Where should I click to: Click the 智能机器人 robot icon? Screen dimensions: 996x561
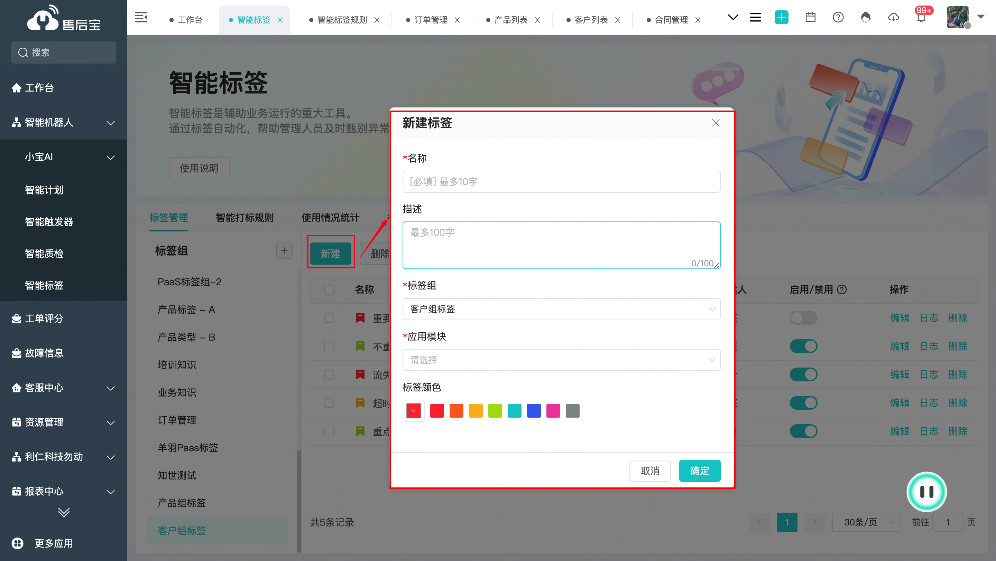point(16,122)
